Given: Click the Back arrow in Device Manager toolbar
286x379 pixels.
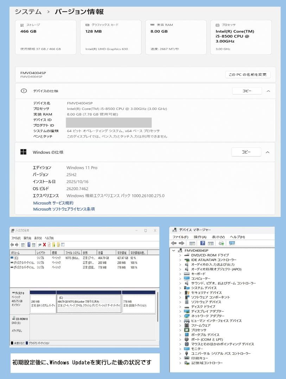Looking at the screenshot, I should click(174, 244).
